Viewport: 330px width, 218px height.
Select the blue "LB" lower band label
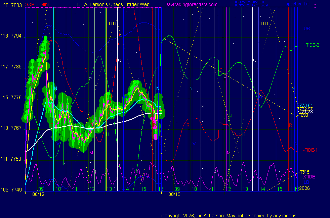tap(306, 182)
